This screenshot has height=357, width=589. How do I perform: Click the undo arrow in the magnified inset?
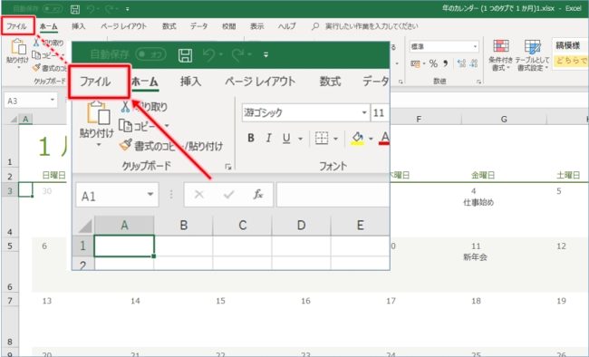click(x=208, y=55)
